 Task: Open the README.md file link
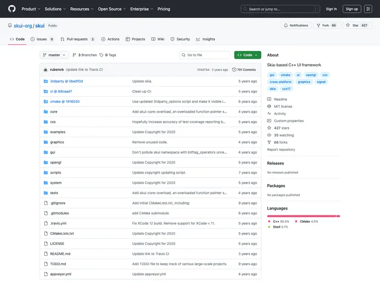point(60,254)
